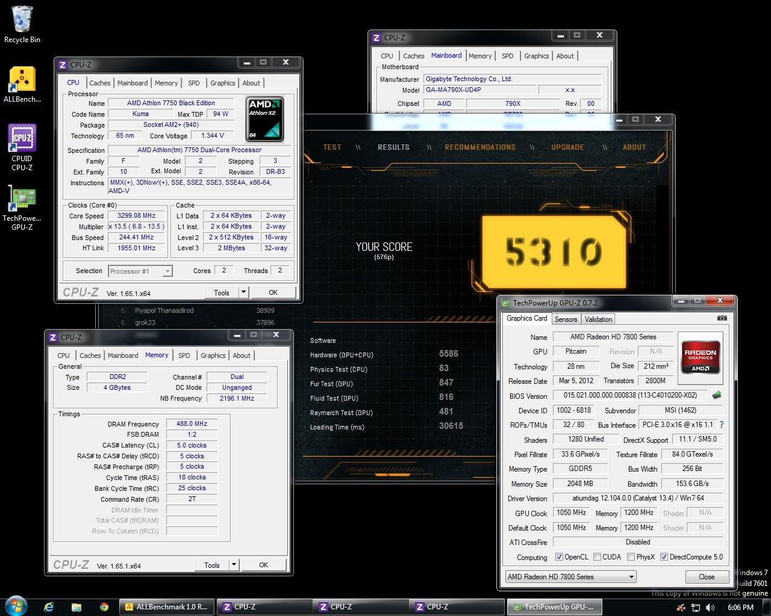Viewport: 771px width, 616px height.
Task: Open TEST section in ALLBenchmark
Action: coord(332,147)
